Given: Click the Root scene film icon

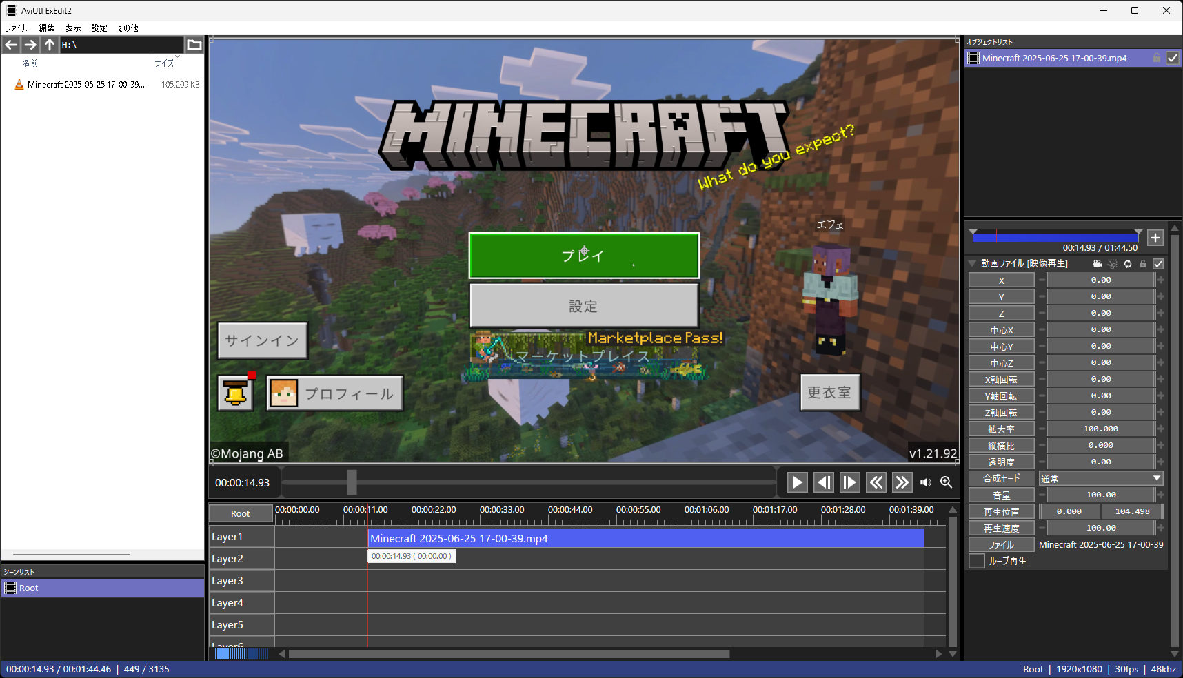Looking at the screenshot, I should point(10,588).
